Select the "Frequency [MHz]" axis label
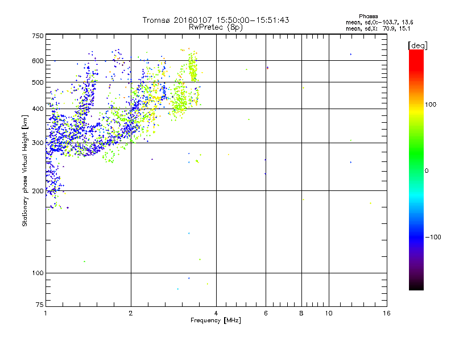This screenshot has width=455, height=341. point(216,320)
